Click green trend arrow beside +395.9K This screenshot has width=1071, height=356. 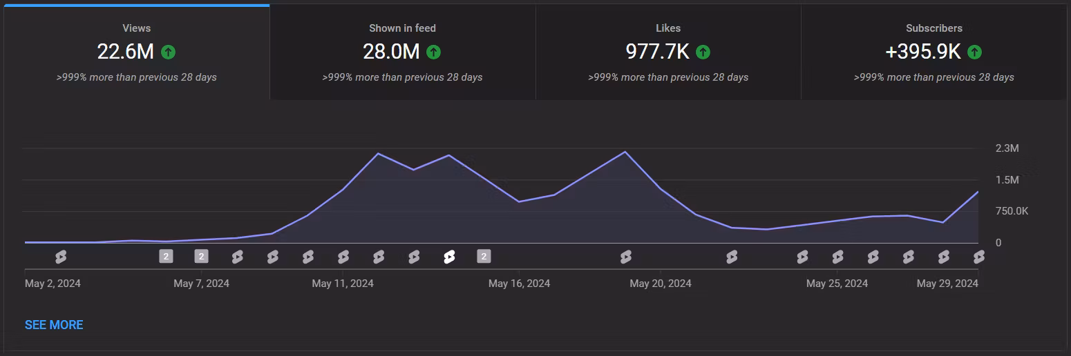click(974, 52)
